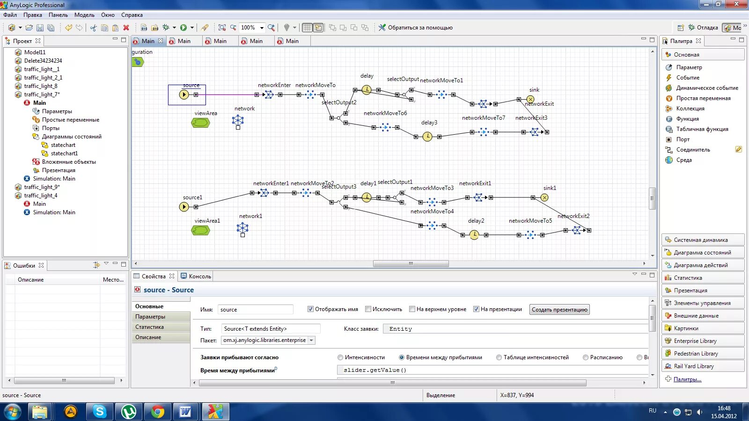Toggle the grid display icon
749x421 pixels.
(307, 28)
